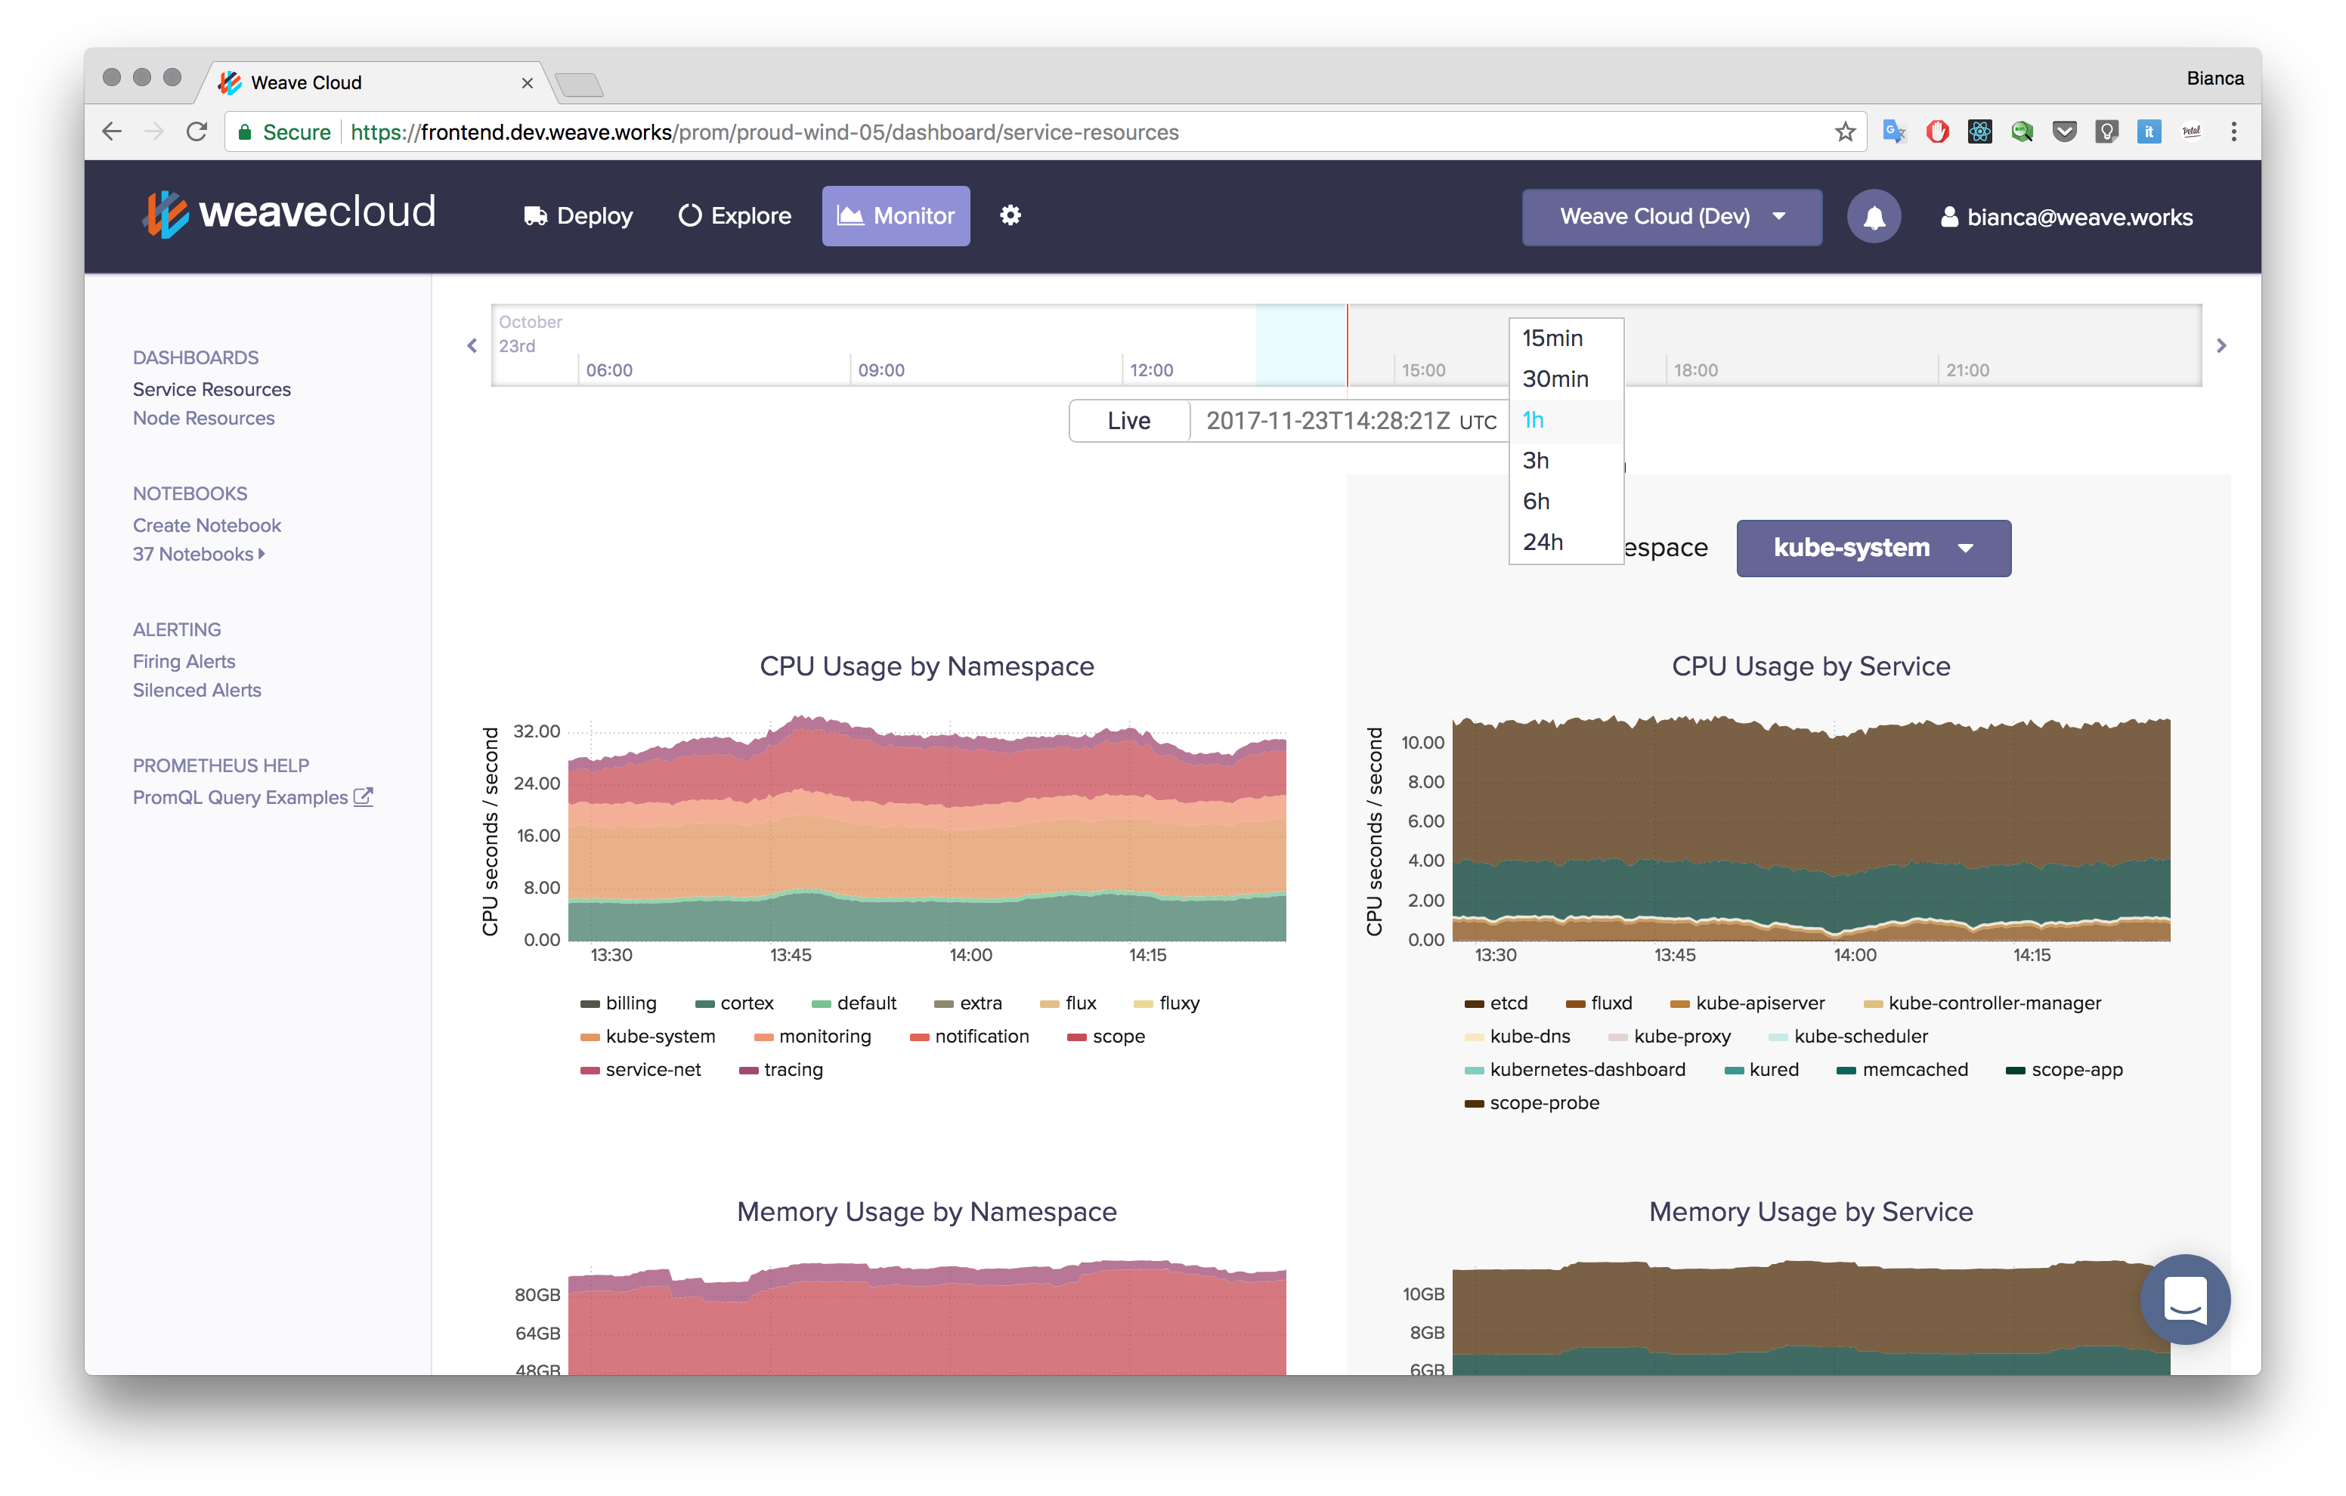Select the 24h time range option
This screenshot has width=2346, height=1496.
coord(1543,542)
